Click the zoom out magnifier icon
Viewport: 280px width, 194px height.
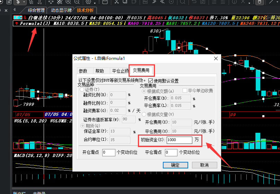77,2
